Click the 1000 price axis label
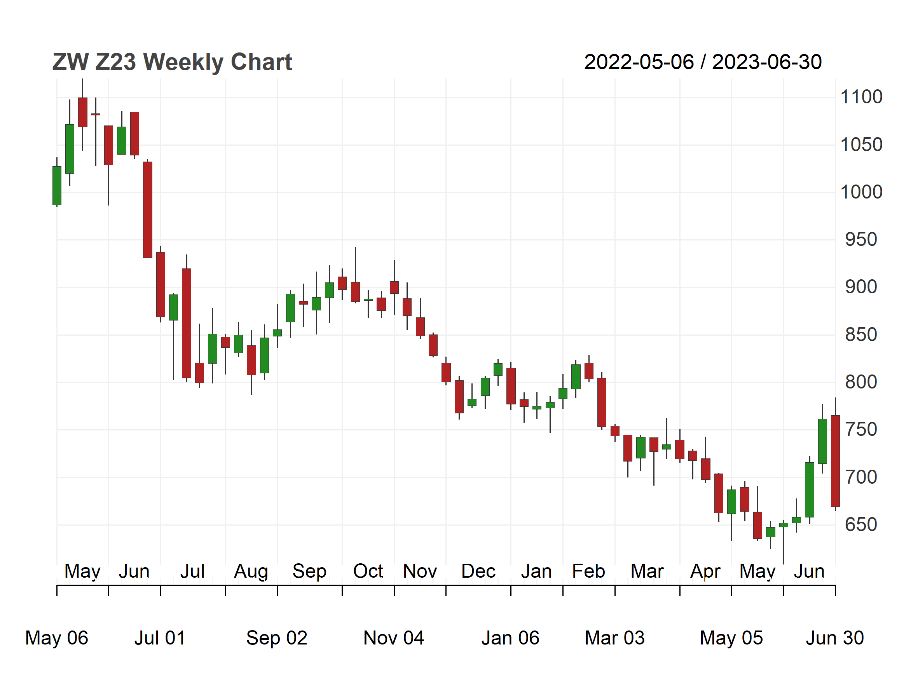Viewport: 918px width, 688px height. click(861, 192)
